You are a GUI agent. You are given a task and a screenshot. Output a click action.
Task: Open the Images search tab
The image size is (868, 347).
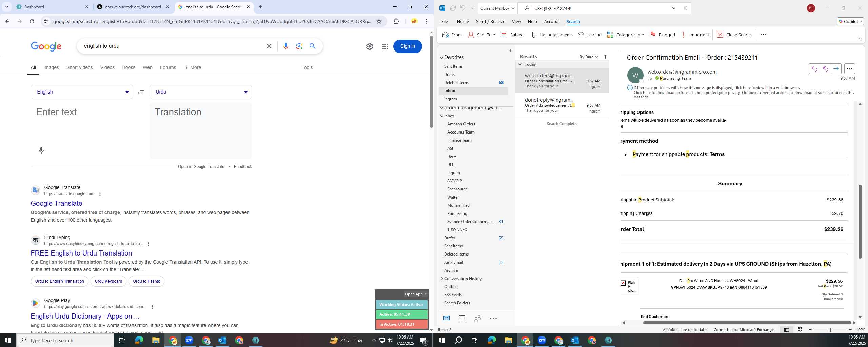pos(51,67)
